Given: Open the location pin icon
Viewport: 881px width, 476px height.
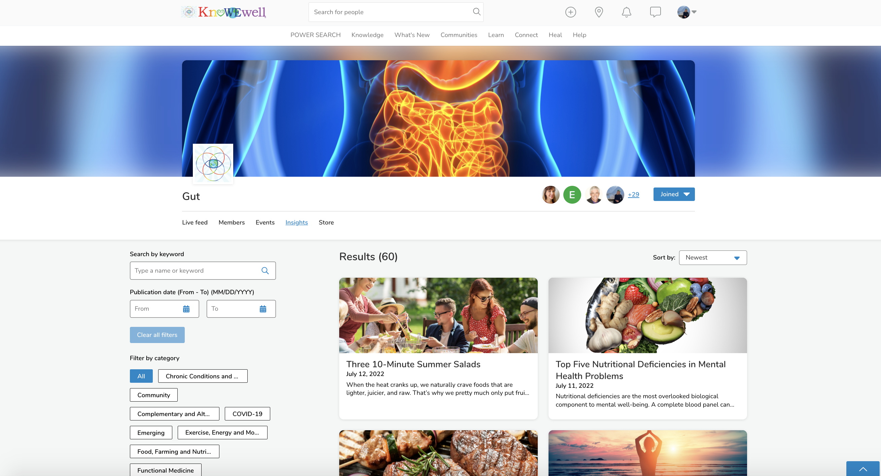Looking at the screenshot, I should tap(599, 12).
